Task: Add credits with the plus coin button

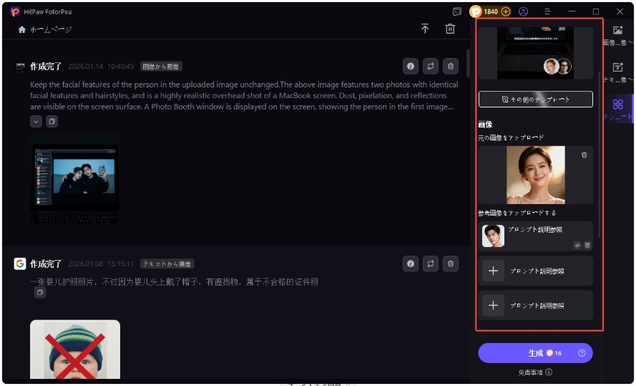Action: coord(506,11)
